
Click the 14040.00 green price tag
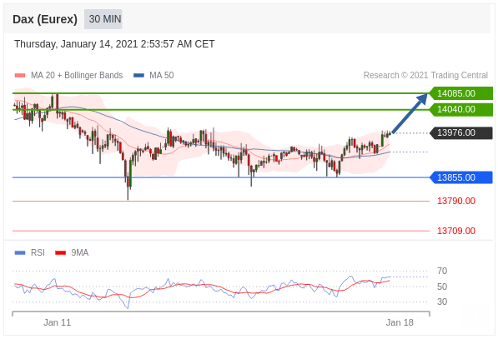click(460, 109)
